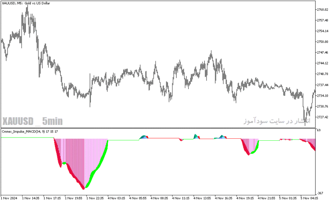Click the 2727.42 price scale label
The image size is (333, 202).
322,117
